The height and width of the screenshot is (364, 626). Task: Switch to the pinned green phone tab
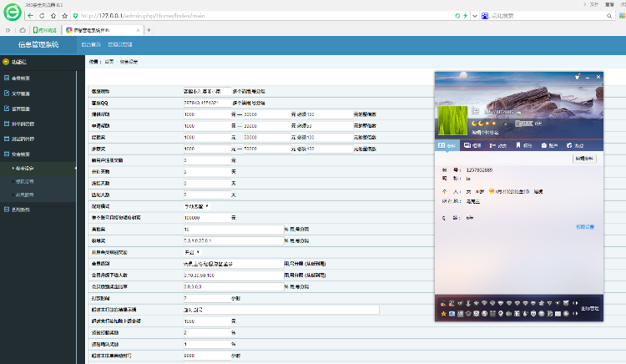pos(45,30)
